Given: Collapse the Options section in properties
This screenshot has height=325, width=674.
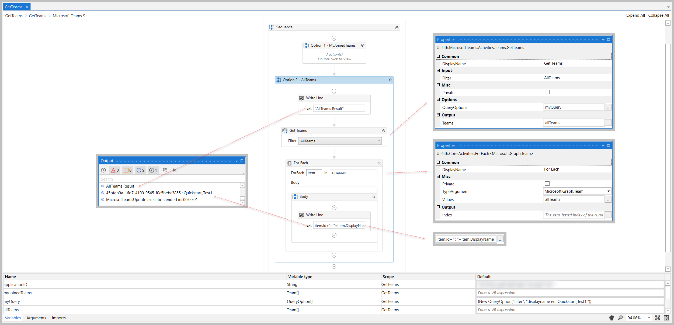Looking at the screenshot, I should pyautogui.click(x=438, y=99).
